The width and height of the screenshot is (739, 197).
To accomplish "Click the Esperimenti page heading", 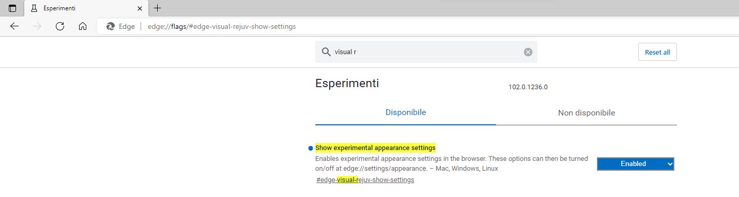I will 347,84.
